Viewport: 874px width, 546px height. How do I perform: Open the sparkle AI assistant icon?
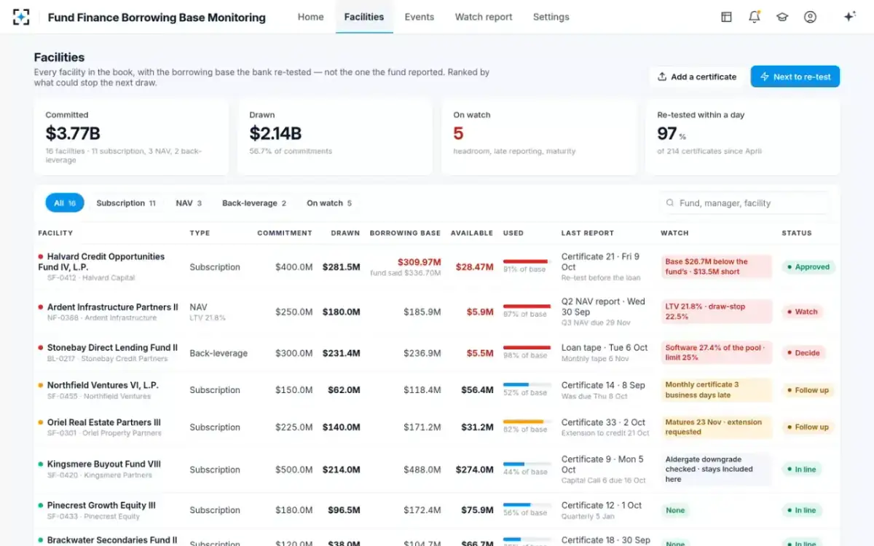849,17
